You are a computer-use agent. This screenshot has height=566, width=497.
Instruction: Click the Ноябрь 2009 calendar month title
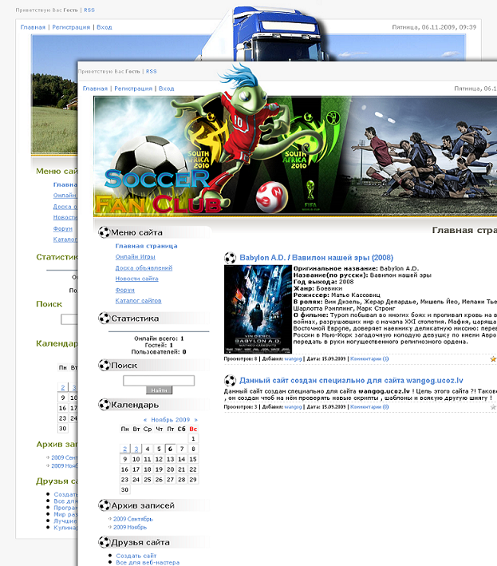tap(170, 420)
